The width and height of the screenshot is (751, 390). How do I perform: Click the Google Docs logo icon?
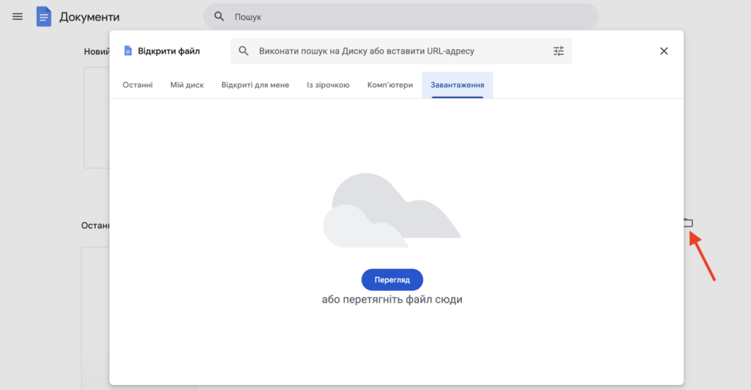tap(44, 16)
